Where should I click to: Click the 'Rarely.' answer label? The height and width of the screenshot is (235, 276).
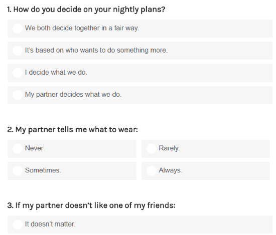pyautogui.click(x=169, y=148)
